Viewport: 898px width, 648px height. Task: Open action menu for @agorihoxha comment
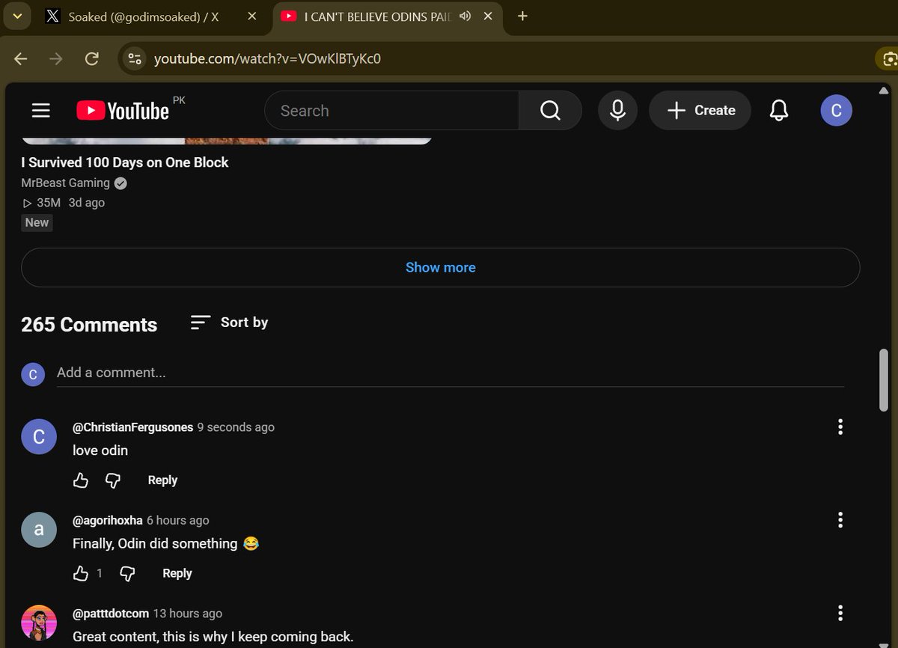pyautogui.click(x=840, y=520)
